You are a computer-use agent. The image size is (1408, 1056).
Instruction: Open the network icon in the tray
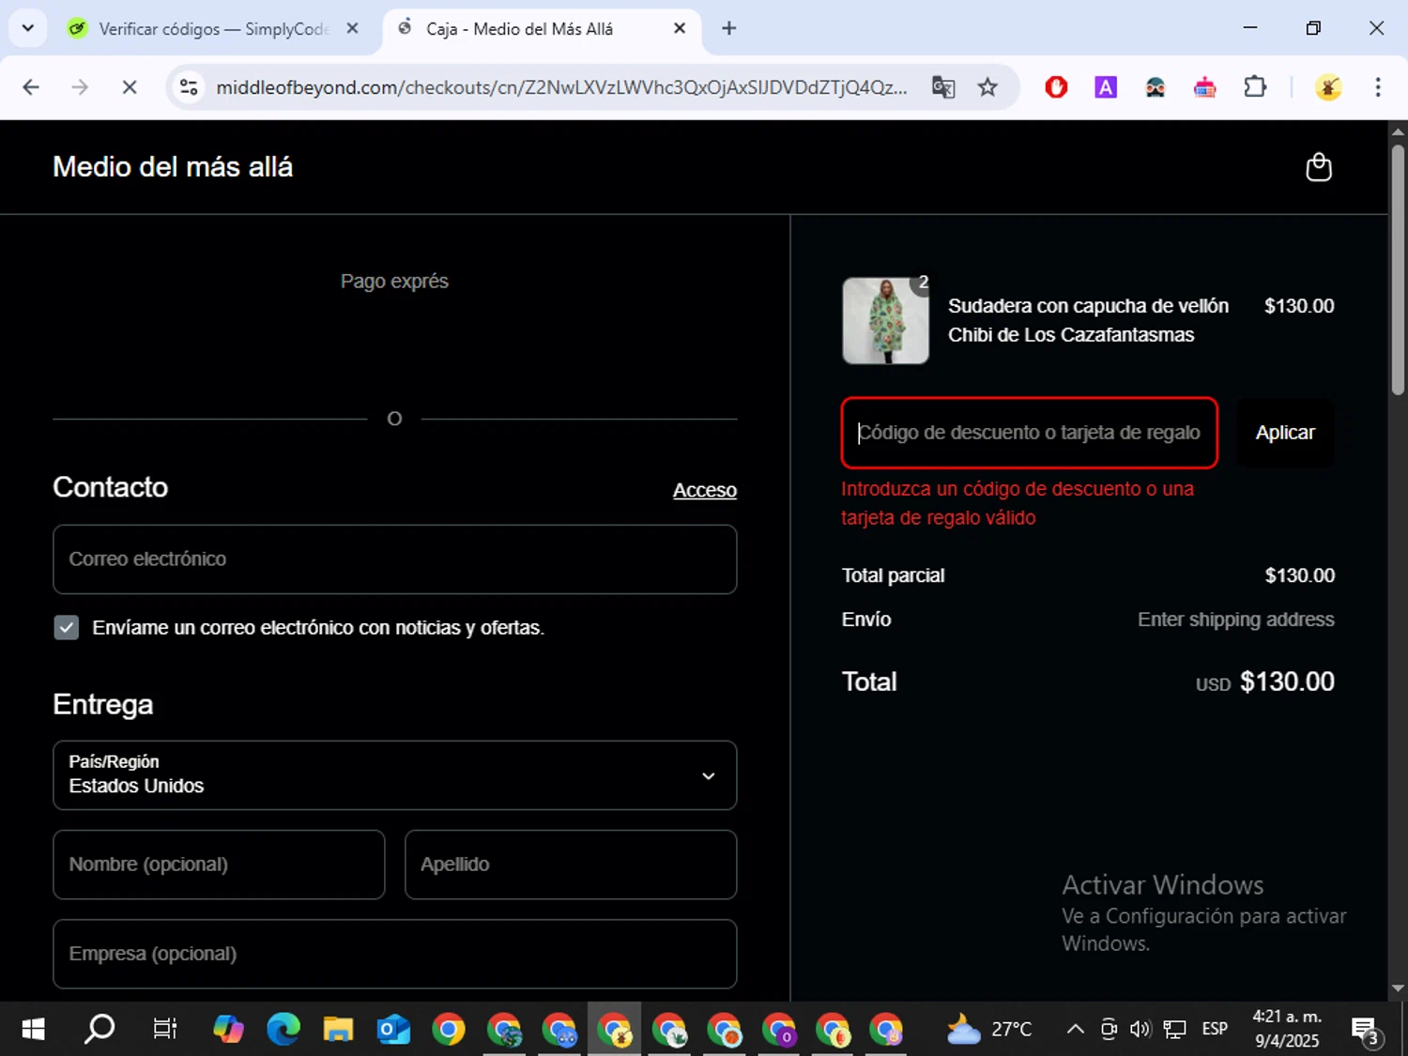[x=1174, y=1030]
